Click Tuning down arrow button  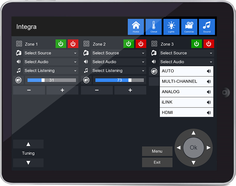click(28, 163)
